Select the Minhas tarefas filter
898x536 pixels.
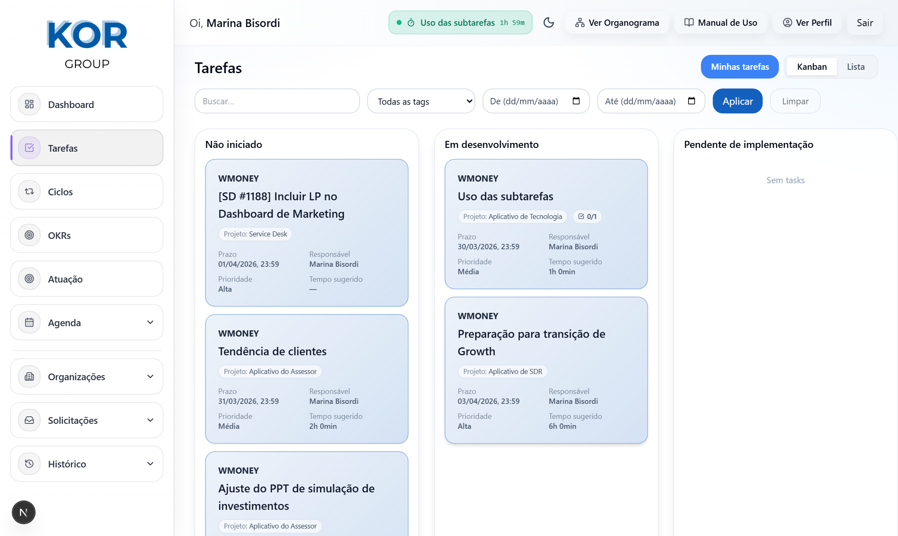coord(740,66)
